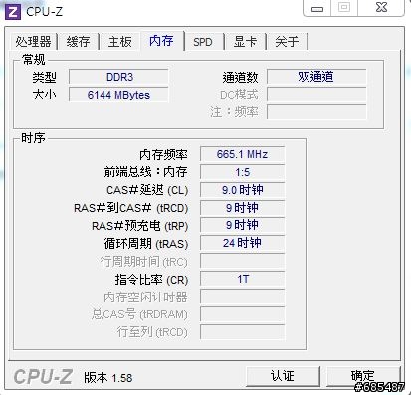
Task: Select CAS latency value 9.0 时钟
Action: 242,190
